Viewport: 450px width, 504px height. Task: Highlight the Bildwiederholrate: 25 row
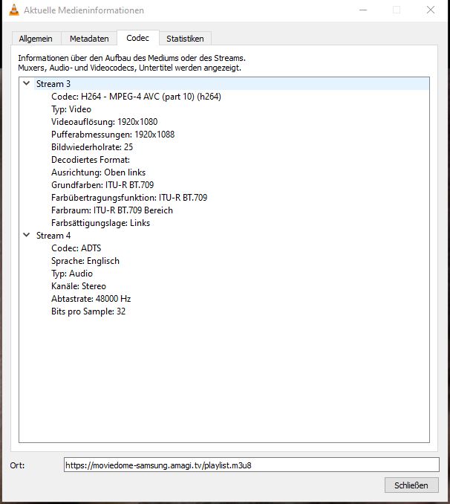92,147
